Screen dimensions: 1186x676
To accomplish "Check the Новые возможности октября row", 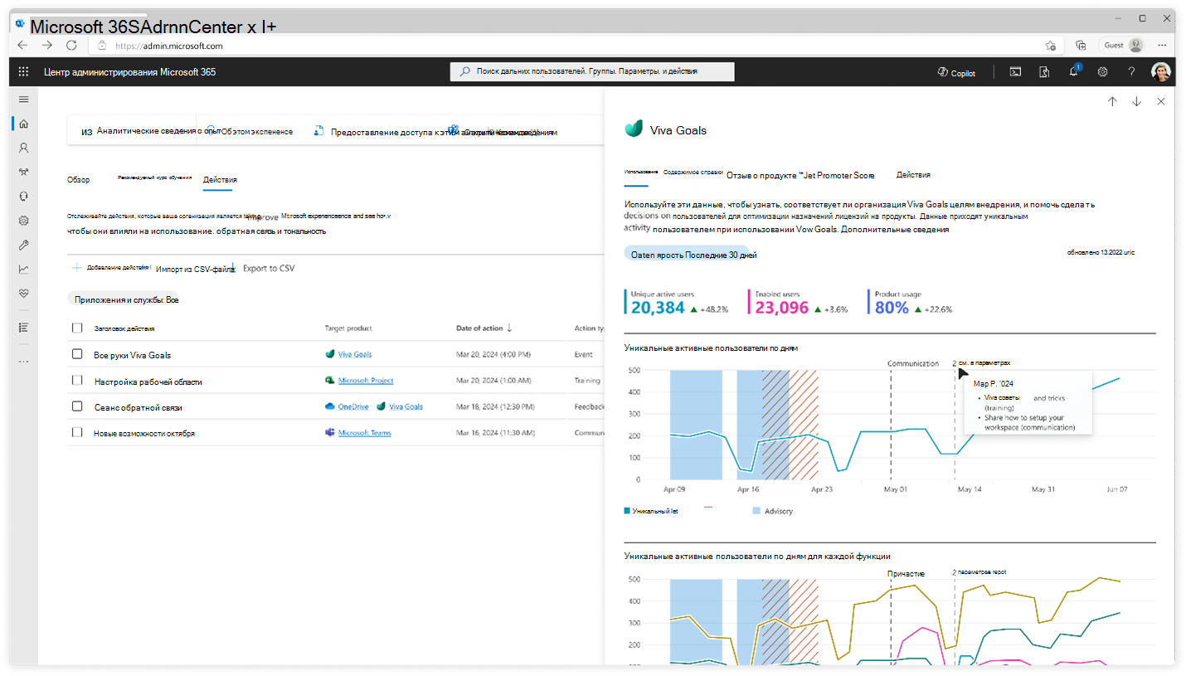I will pyautogui.click(x=77, y=432).
